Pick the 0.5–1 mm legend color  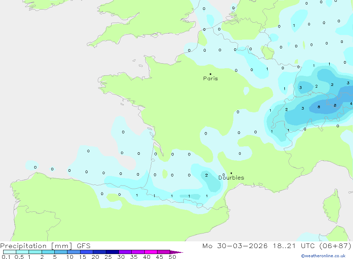coord(23,252)
